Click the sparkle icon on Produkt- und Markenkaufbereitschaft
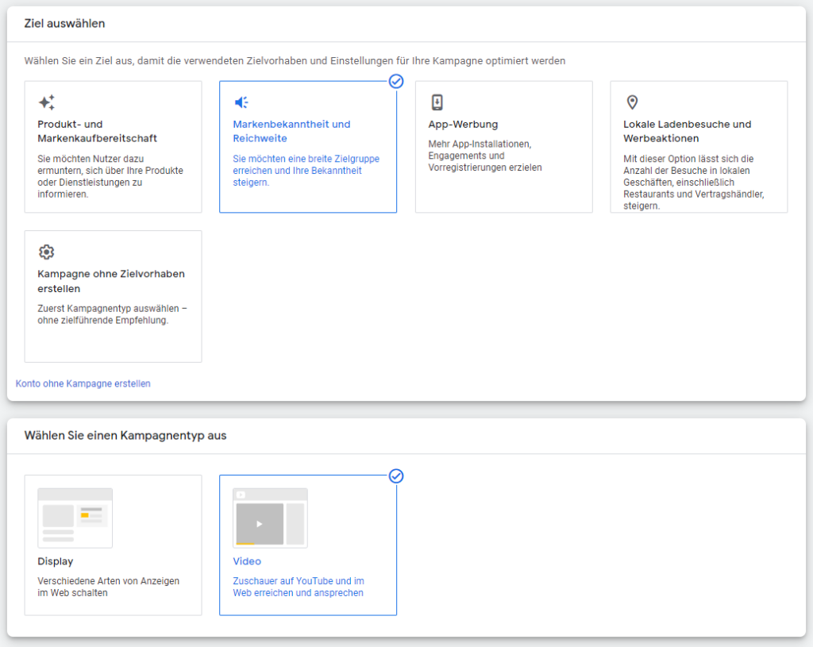This screenshot has width=813, height=647. [x=46, y=102]
